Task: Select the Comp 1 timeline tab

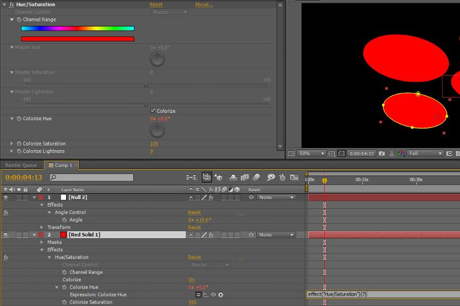Action: [61, 165]
